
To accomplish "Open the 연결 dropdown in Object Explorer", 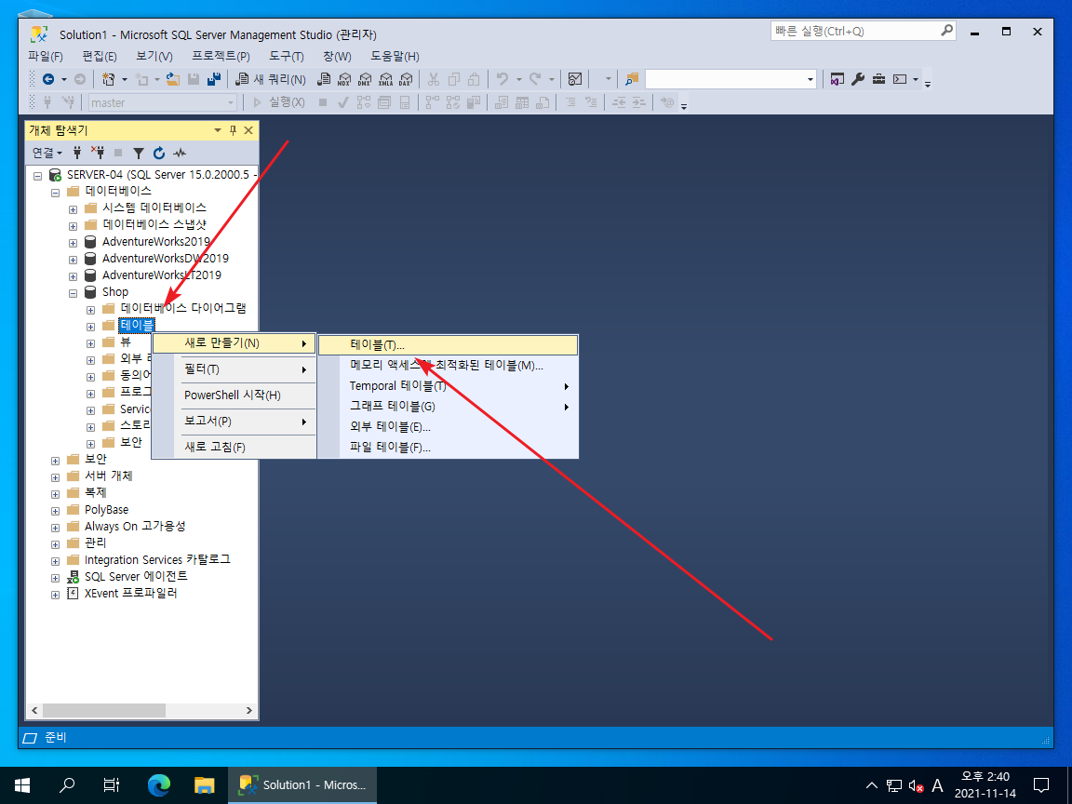I will click(47, 153).
